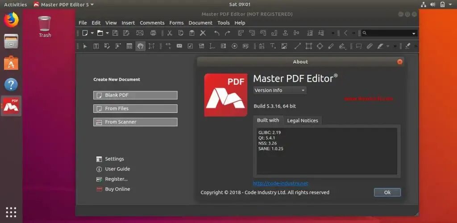This screenshot has width=457, height=223.
Task: Click the Save As icon
Action: pos(126,33)
